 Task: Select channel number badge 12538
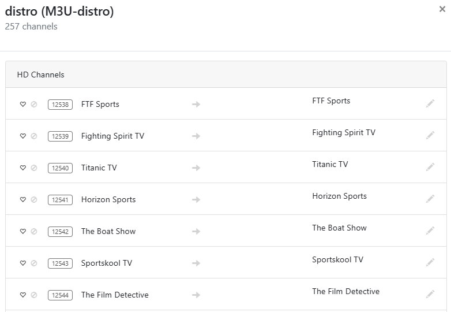[x=60, y=105]
